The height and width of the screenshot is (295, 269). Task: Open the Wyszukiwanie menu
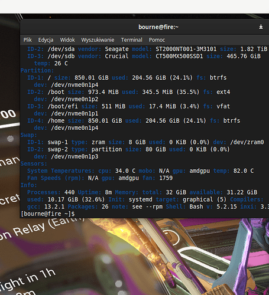[x=98, y=40]
